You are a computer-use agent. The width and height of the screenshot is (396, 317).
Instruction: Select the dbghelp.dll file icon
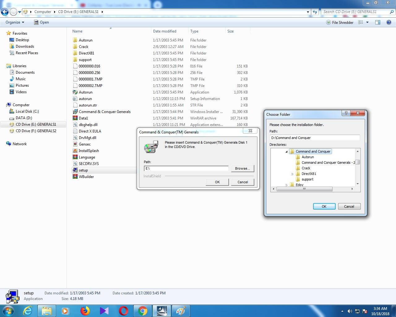pyautogui.click(x=75, y=125)
